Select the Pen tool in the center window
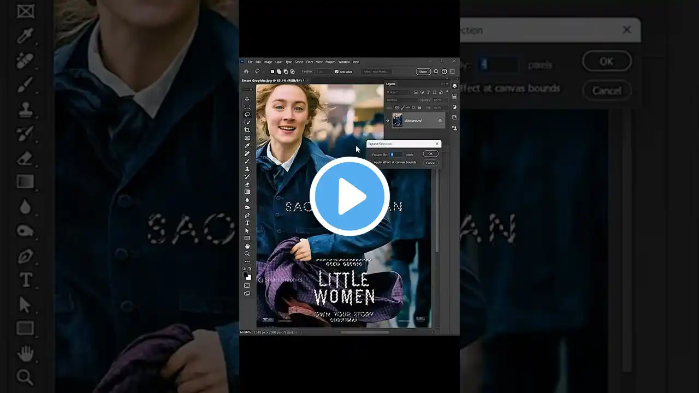Image resolution: width=699 pixels, height=393 pixels. click(247, 215)
